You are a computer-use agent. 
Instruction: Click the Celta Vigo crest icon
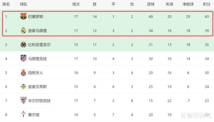tap(23, 115)
